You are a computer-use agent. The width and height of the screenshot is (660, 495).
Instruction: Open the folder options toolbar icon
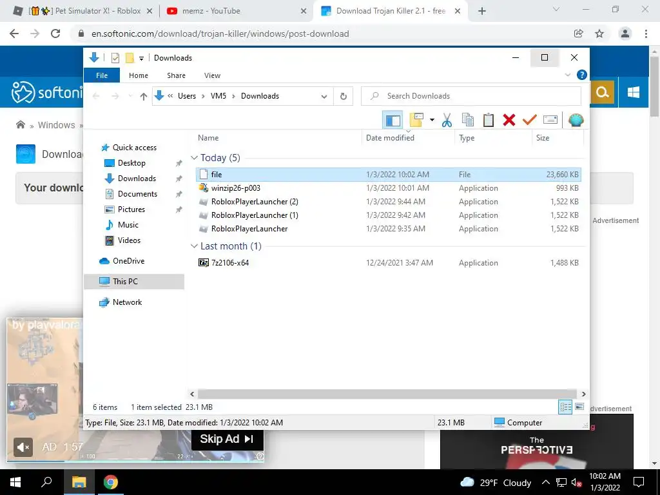[x=416, y=121]
